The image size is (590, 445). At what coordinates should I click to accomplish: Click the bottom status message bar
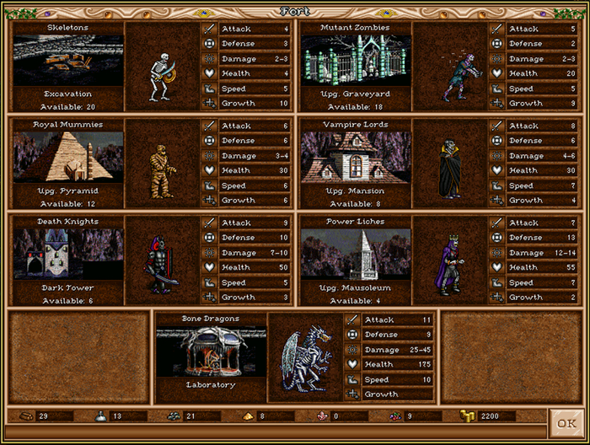(x=276, y=432)
